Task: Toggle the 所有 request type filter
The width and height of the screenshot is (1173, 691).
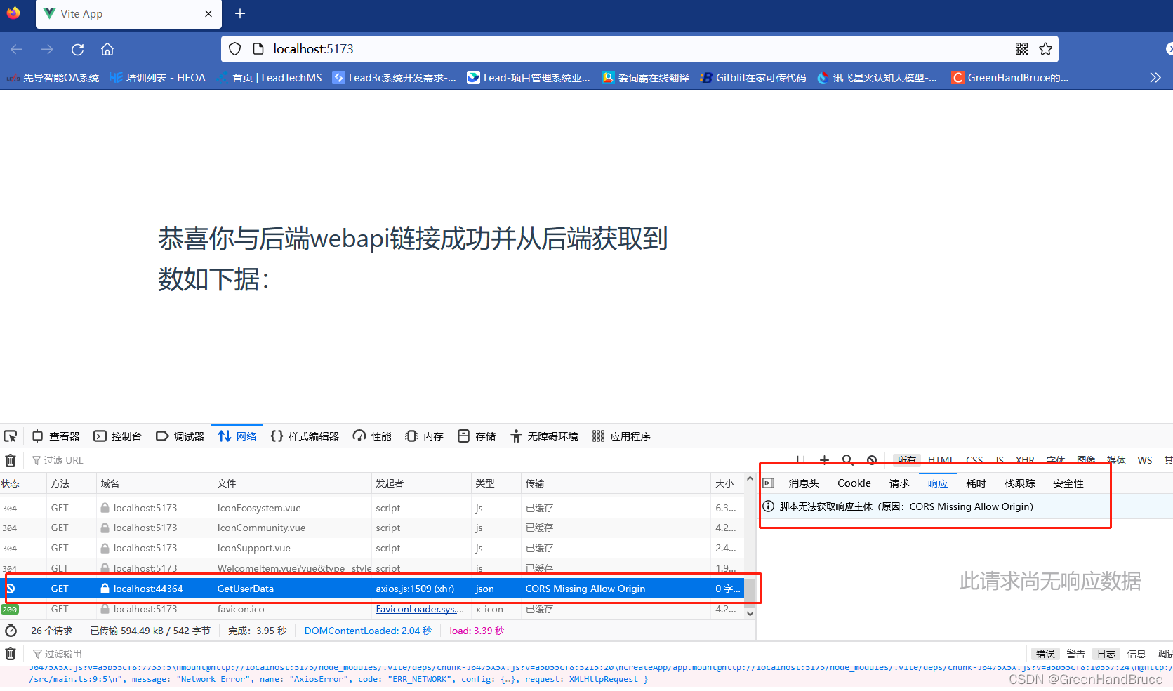Action: (906, 460)
